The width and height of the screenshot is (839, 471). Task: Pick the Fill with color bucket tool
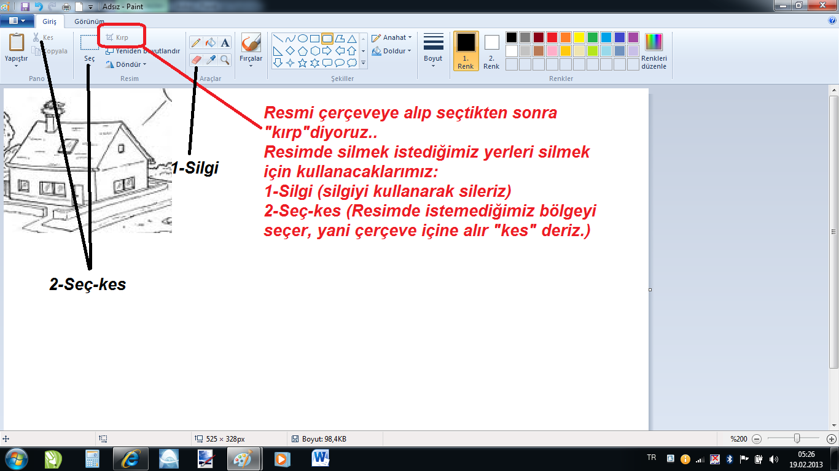tap(211, 42)
